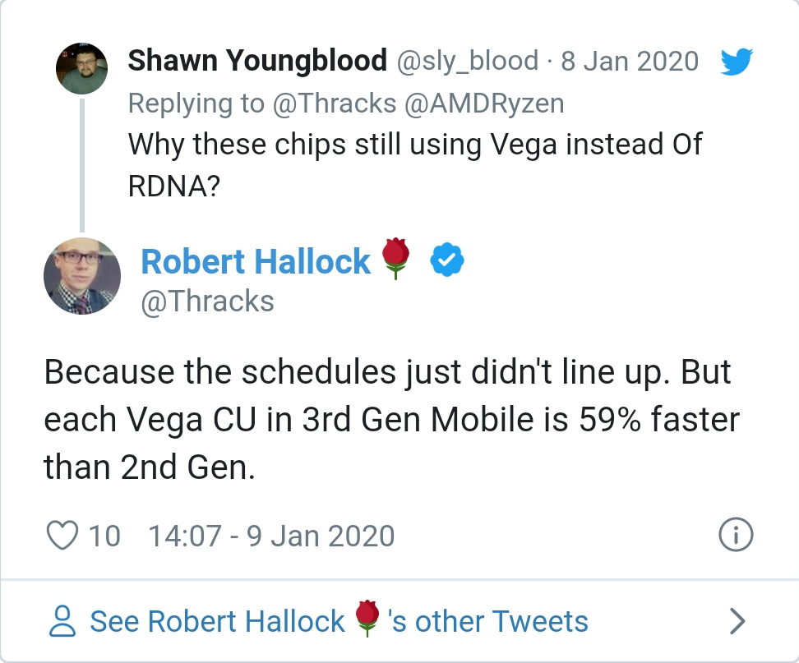Screen dimensions: 799x663
Task: Open the 14:07 - 9 Jan 2020 timestamp
Action: pyautogui.click(x=271, y=536)
